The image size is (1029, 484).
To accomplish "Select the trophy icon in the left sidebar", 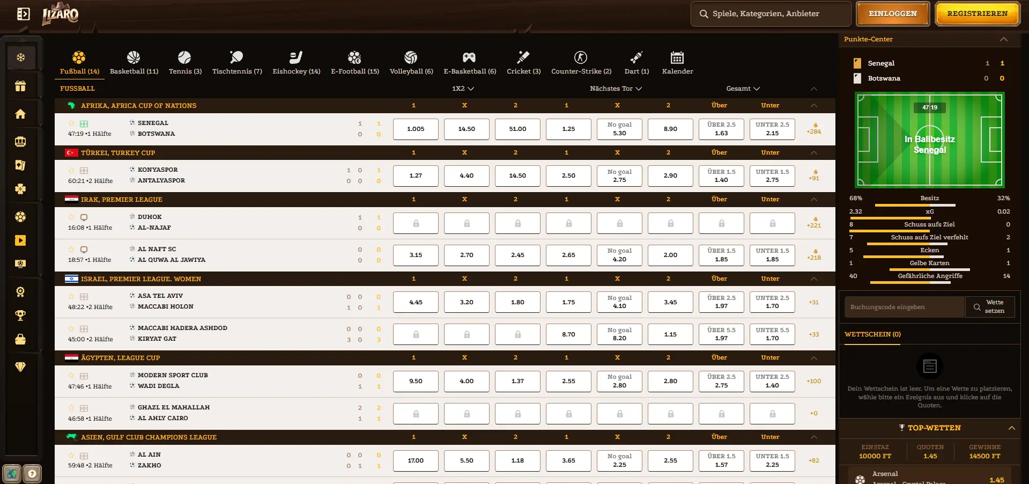I will point(20,316).
